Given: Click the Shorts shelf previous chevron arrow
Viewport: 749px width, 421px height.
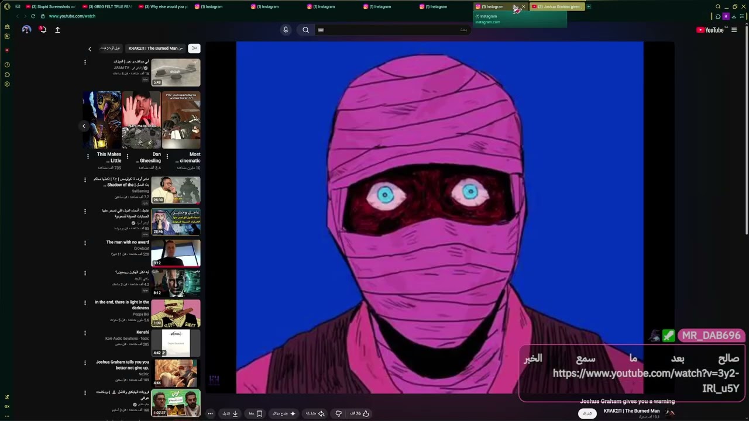Looking at the screenshot, I should (x=84, y=126).
